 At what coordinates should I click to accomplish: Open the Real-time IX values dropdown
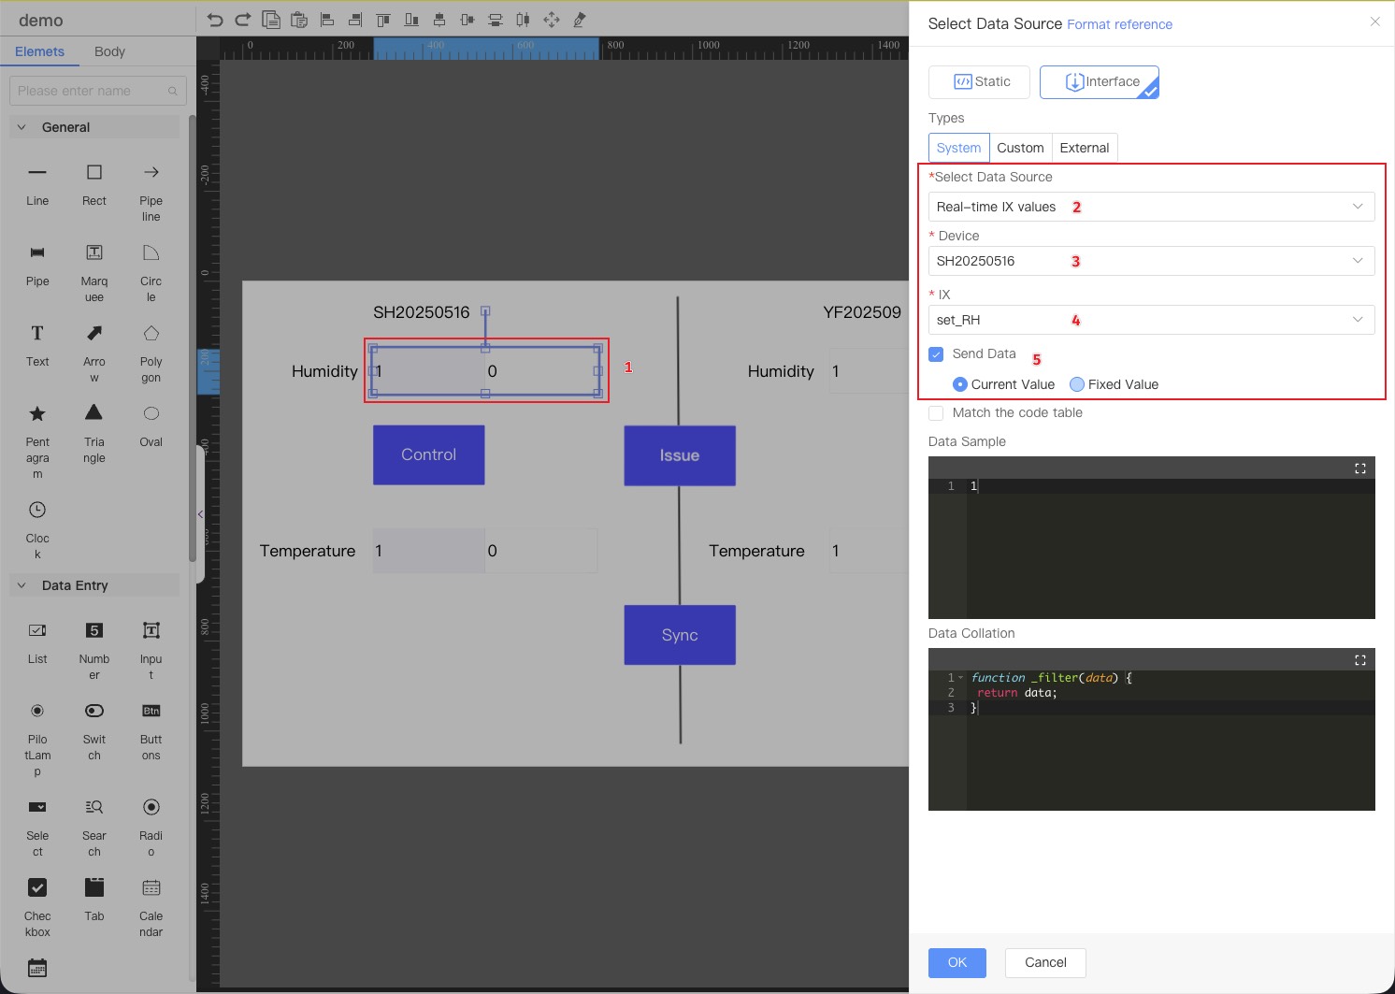(x=1151, y=207)
